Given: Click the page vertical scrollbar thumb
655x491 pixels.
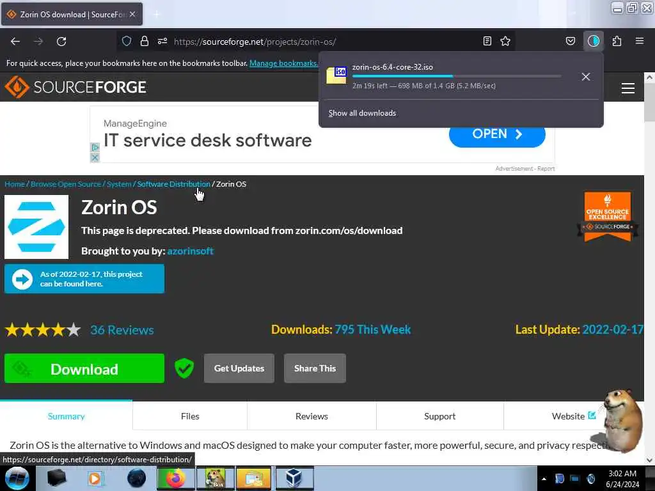Looking at the screenshot, I should 649,102.
